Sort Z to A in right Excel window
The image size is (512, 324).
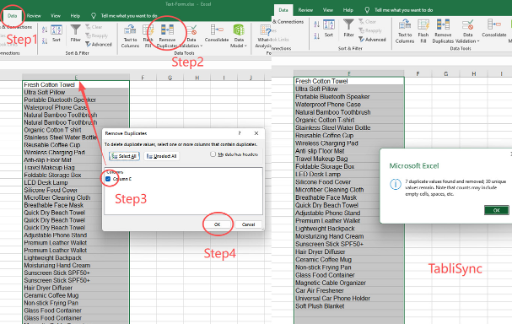(x=317, y=36)
